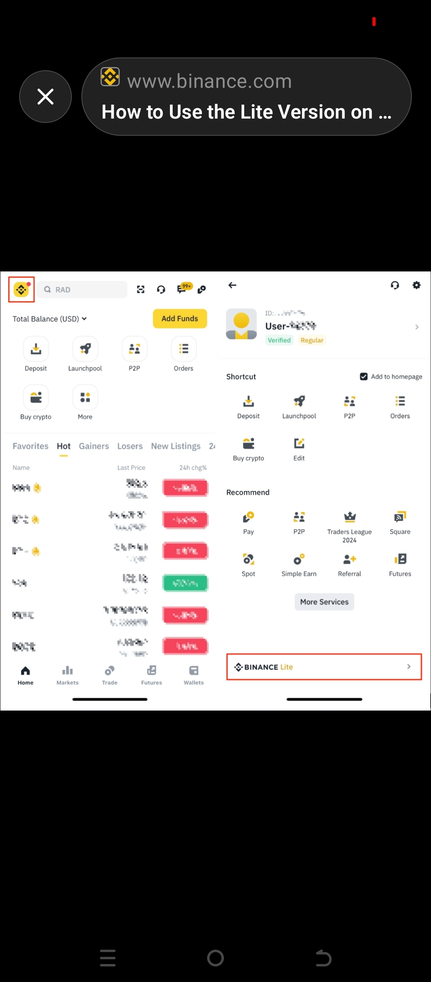Open Simple Earn in Recommend
This screenshot has width=431, height=982.
[299, 559]
